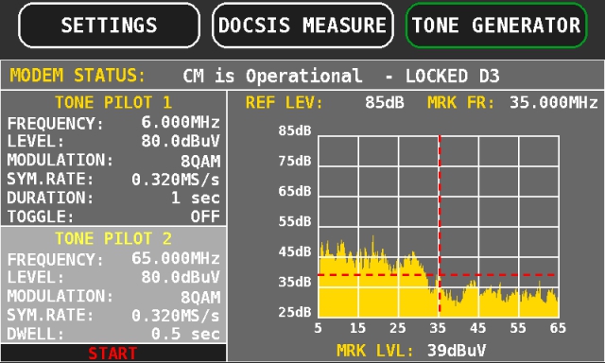The height and width of the screenshot is (363, 605).
Task: Edit Tone Pilot 2 frequency 65.000MHz
Action: (176, 258)
